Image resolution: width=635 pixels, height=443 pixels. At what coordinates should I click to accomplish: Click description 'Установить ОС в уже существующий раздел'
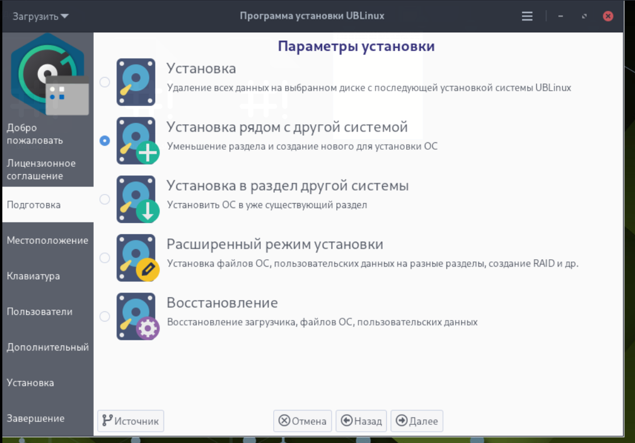click(267, 205)
